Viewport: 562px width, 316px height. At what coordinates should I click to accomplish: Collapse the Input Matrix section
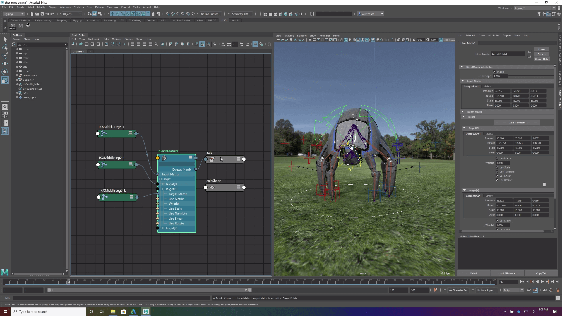point(463,81)
